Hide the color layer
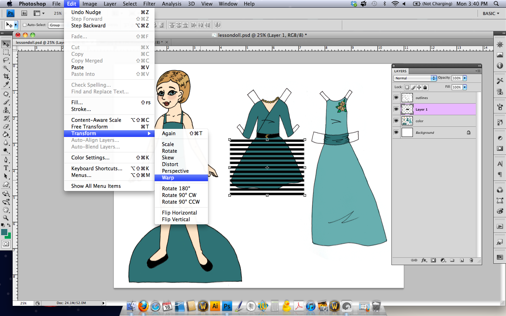 click(396, 121)
